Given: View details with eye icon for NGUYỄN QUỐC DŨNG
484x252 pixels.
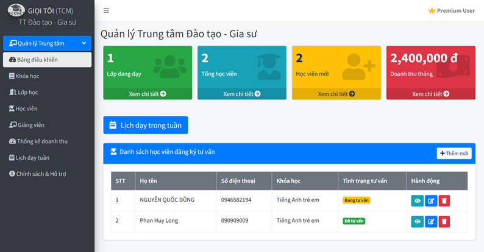Looking at the screenshot, I should click(418, 201).
